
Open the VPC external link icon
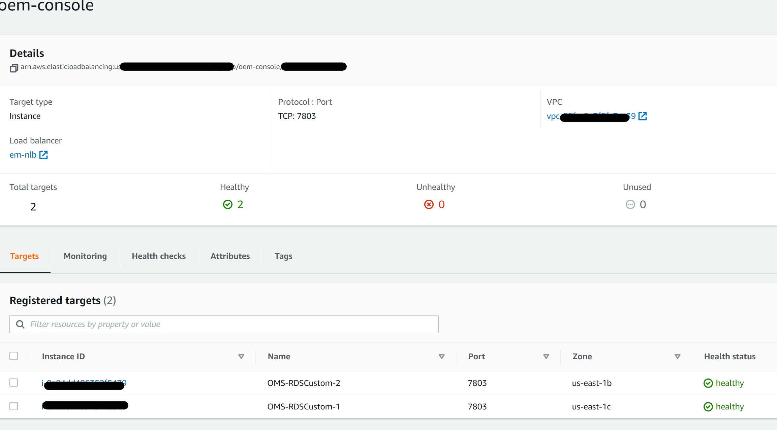[x=643, y=116]
